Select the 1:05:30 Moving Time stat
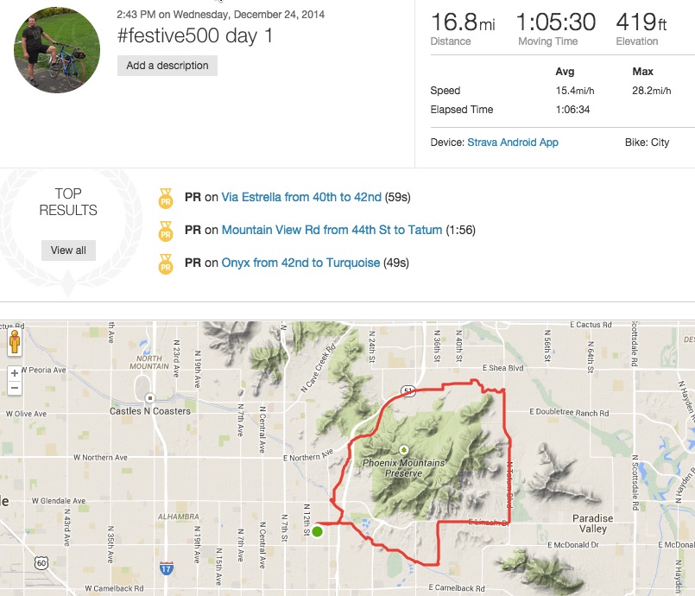Image resolution: width=695 pixels, height=596 pixels. tap(557, 22)
